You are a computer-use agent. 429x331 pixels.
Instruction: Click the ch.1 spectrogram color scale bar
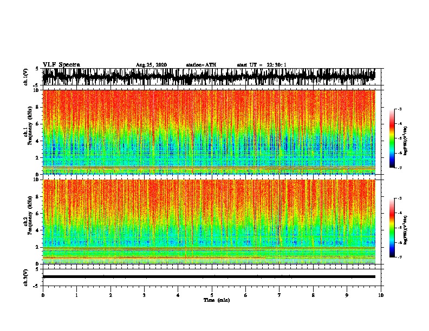point(392,138)
